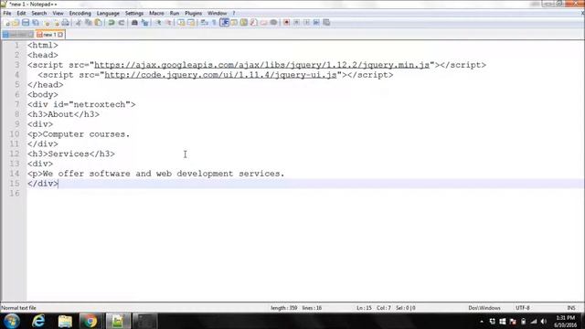Click the Close document toolbar icon
The width and height of the screenshot is (585, 329).
47,23
